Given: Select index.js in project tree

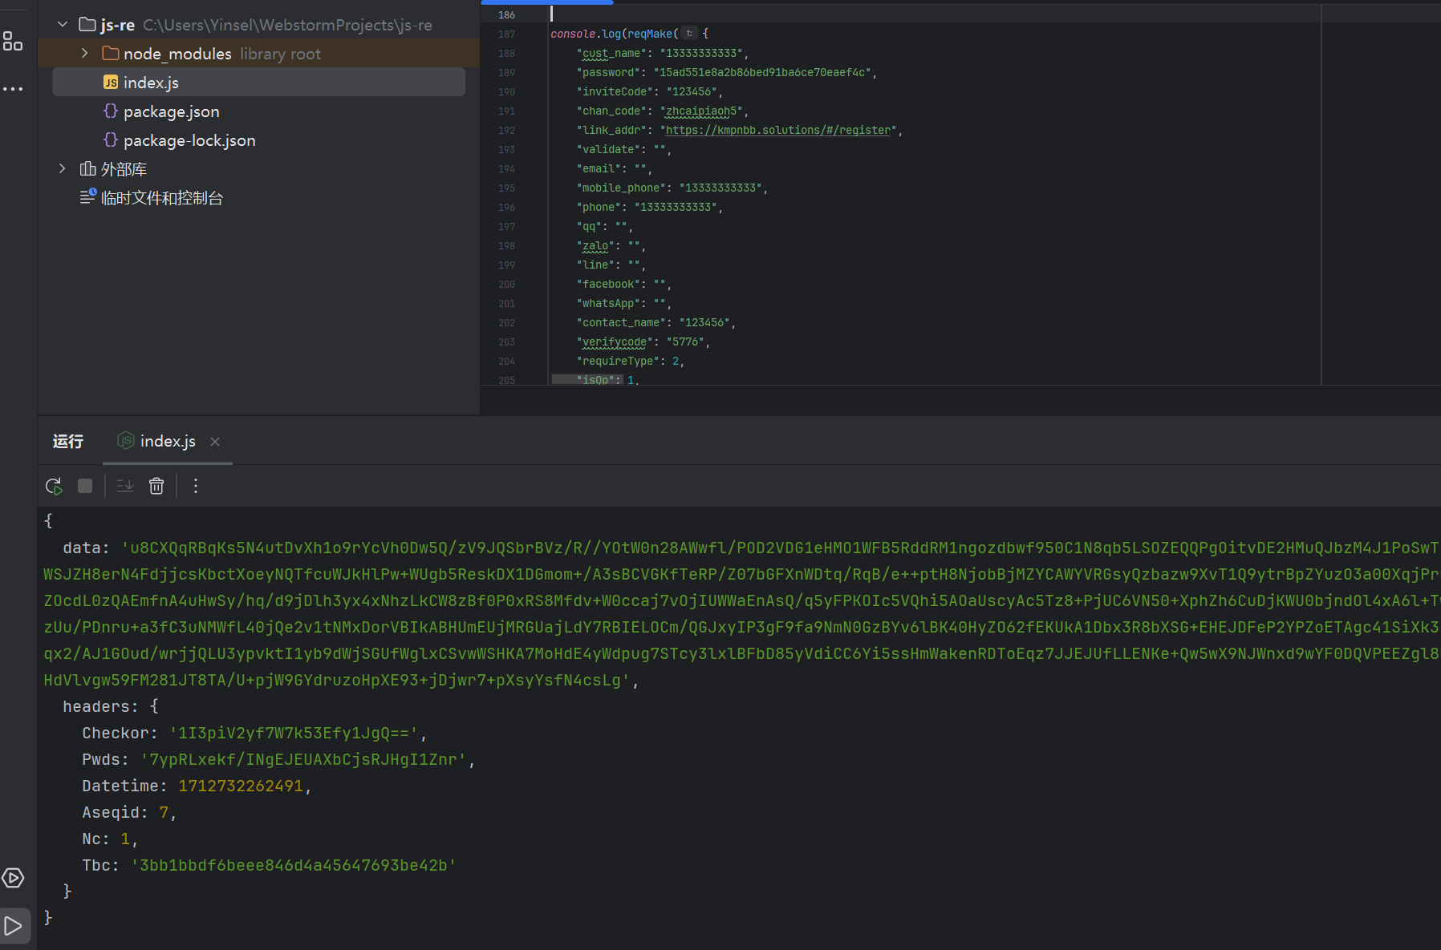Looking at the screenshot, I should (x=258, y=83).
